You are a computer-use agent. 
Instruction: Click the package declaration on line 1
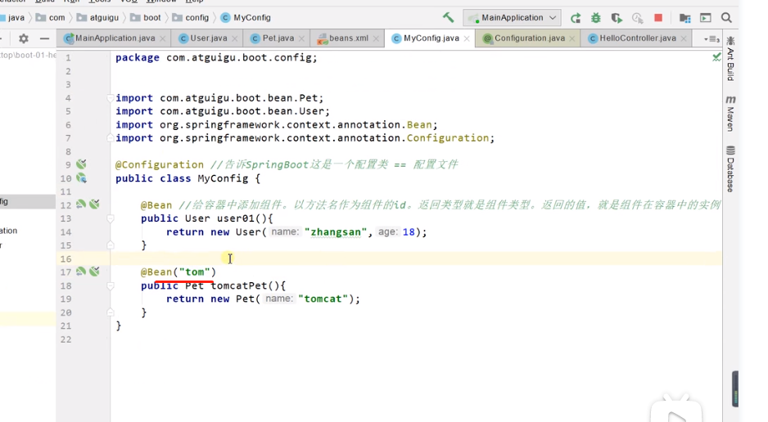[x=216, y=58]
